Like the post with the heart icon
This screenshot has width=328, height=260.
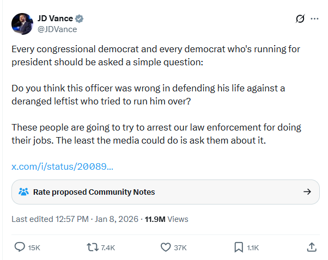(166, 247)
